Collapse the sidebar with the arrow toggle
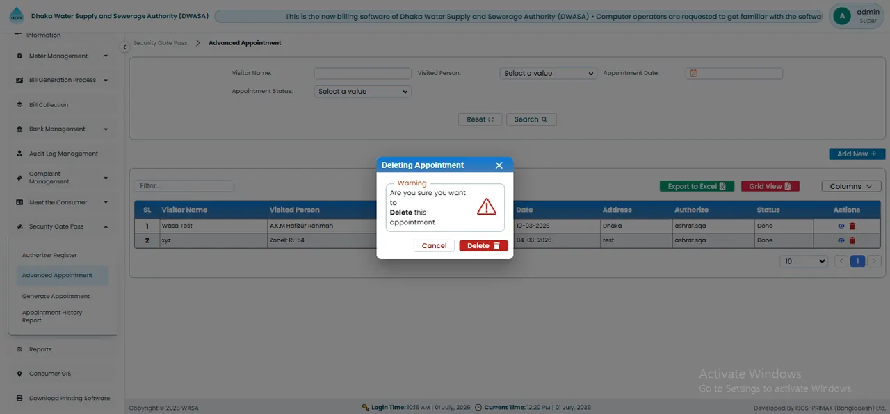890x414 pixels. 124,47
